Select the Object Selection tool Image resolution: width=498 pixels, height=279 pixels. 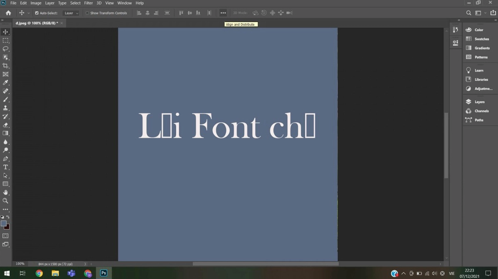point(5,57)
